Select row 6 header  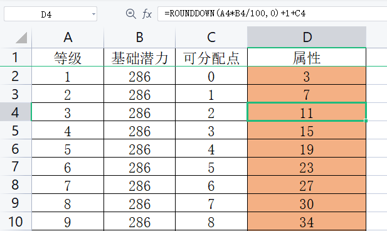16,148
